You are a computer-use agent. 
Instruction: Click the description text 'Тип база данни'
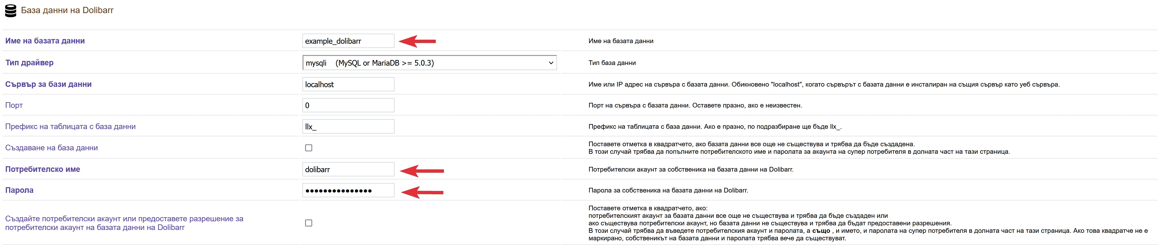(x=612, y=63)
